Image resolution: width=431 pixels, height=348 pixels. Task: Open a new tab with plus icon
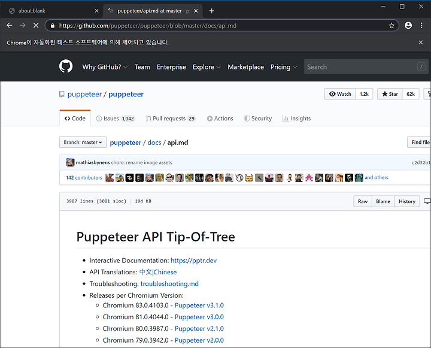click(x=211, y=11)
